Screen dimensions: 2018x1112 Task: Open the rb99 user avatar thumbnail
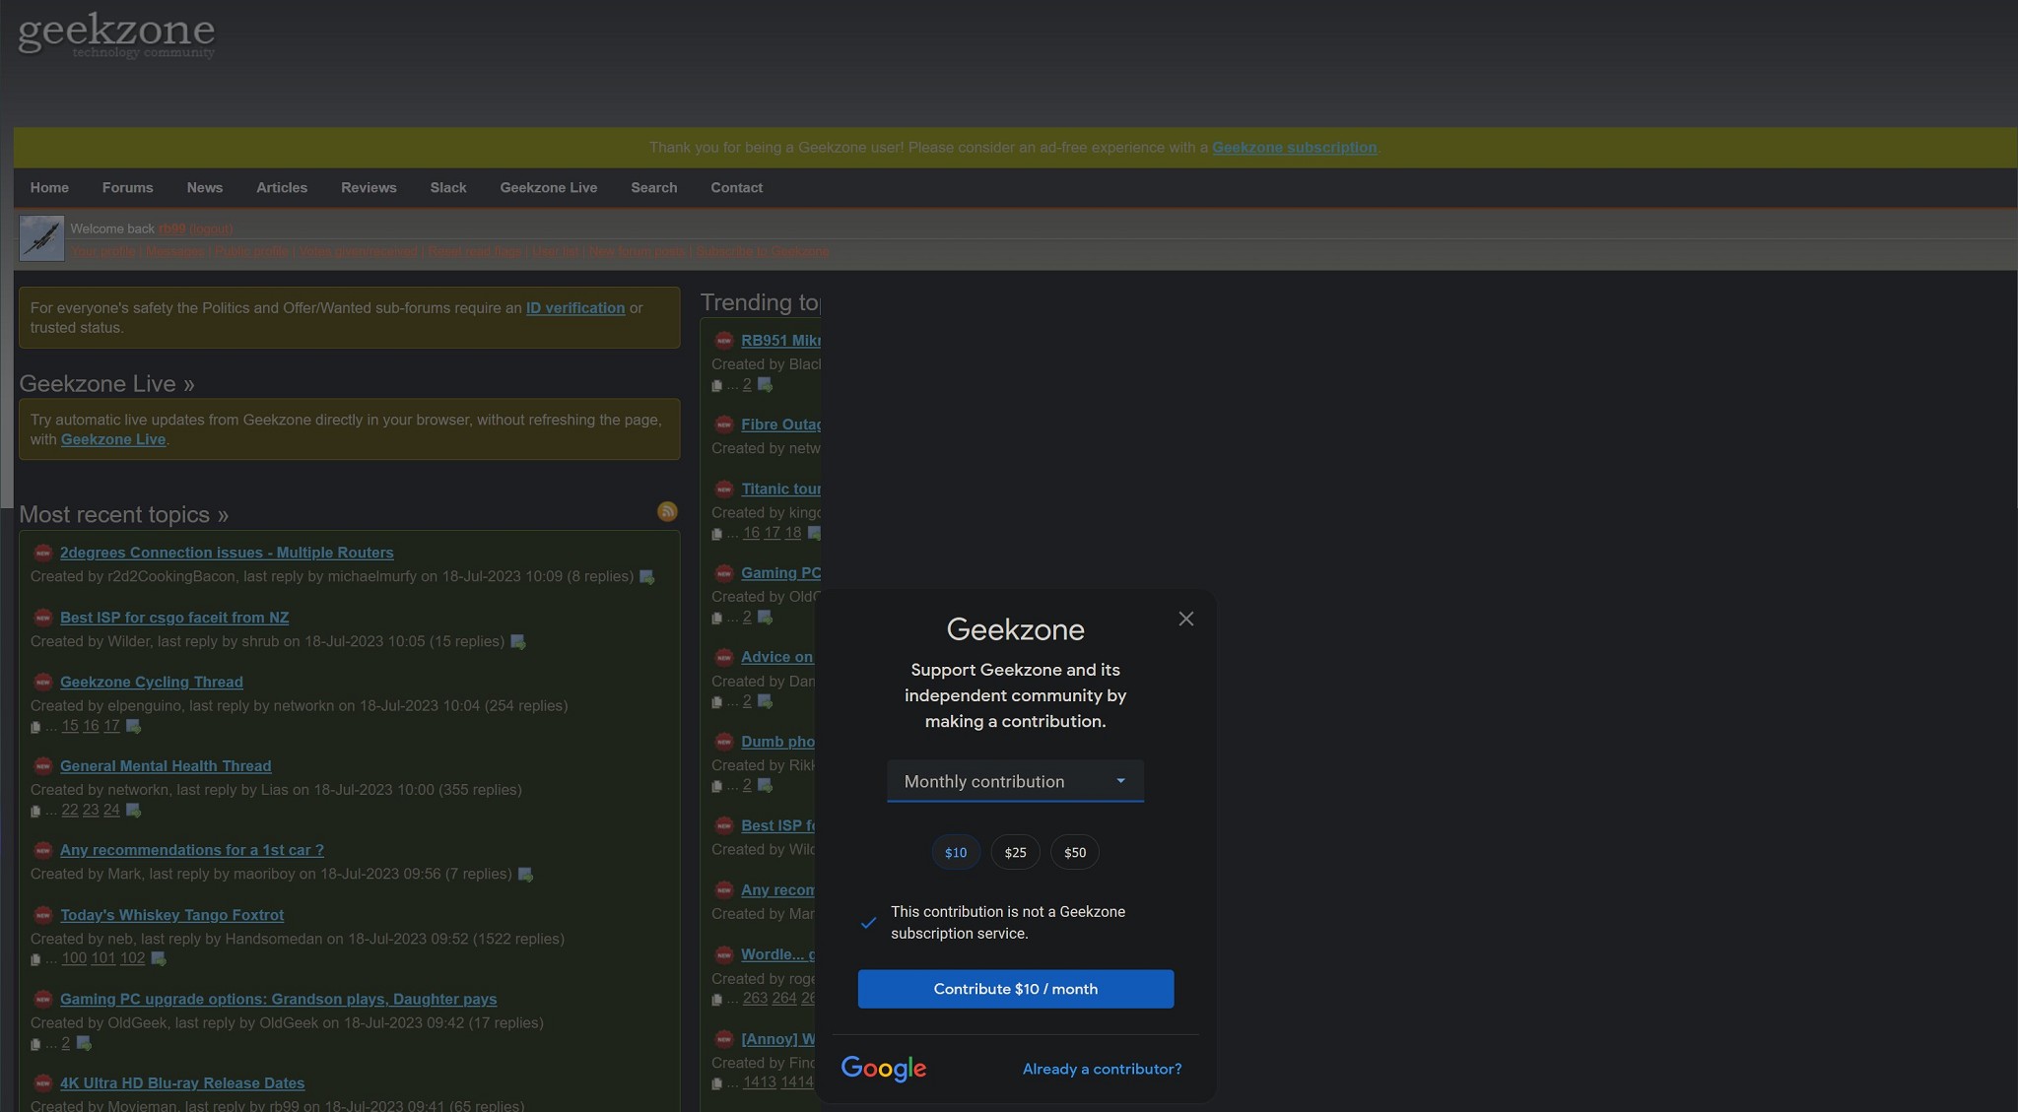click(41, 238)
